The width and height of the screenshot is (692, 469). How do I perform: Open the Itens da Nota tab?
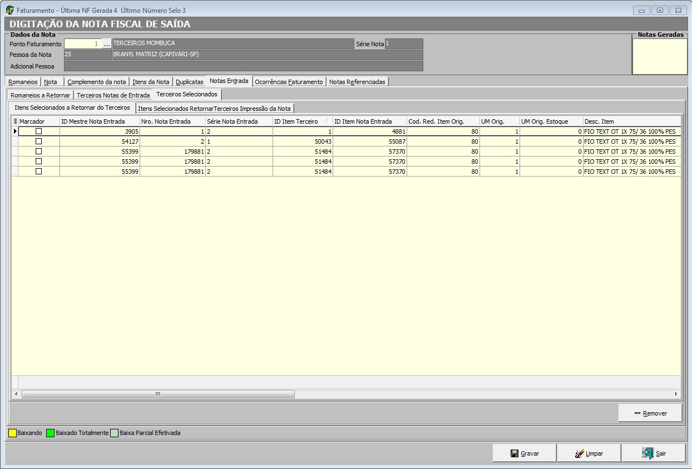[x=151, y=82]
